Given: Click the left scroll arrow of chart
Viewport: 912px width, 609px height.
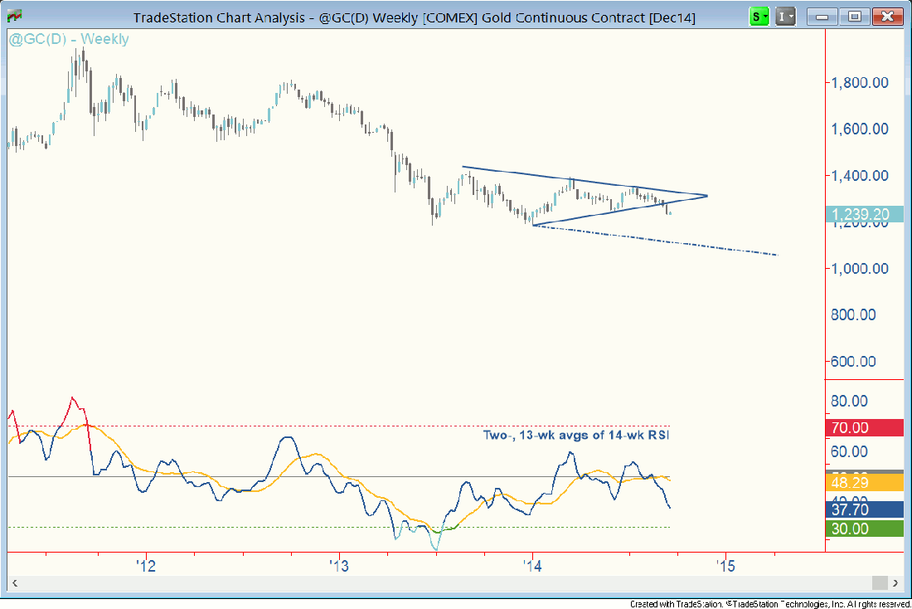Looking at the screenshot, I should [13, 582].
